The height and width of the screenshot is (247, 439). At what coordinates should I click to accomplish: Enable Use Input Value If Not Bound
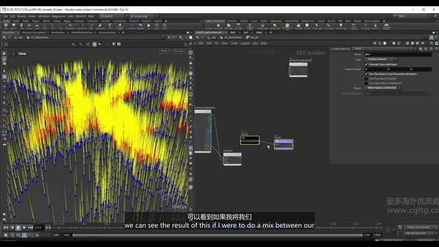[x=366, y=83]
